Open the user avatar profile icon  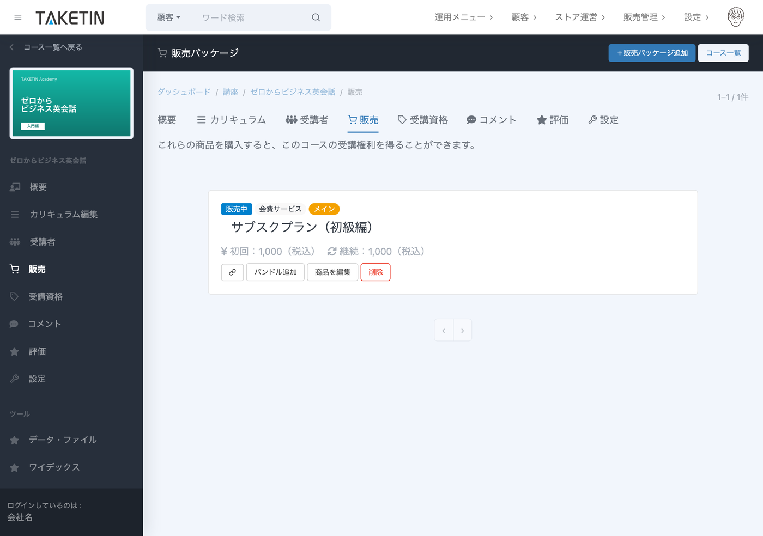coord(736,17)
